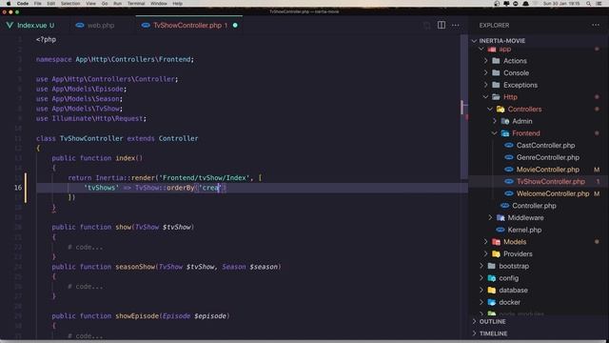Open macOS Spotlight search icon
The image size is (609, 343).
588,4
